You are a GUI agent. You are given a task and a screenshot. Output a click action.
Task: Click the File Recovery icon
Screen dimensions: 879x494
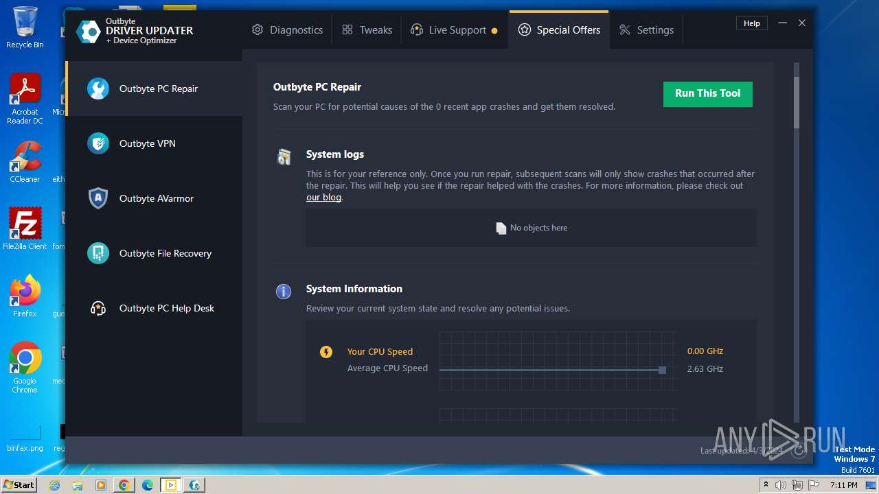(x=98, y=253)
